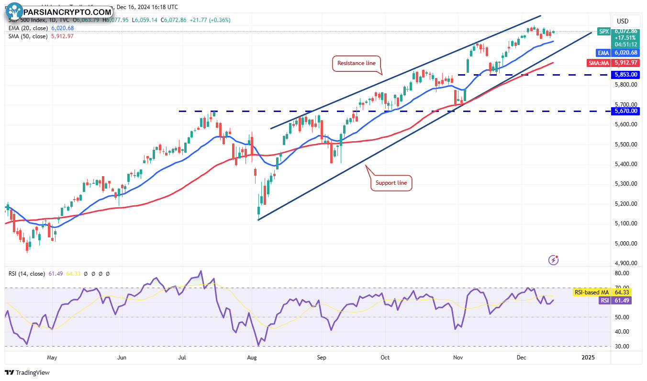Click the Dec 16, 2024 16:18 UTC timestamp
Viewport: 647px width, 381px height.
(x=148, y=7)
